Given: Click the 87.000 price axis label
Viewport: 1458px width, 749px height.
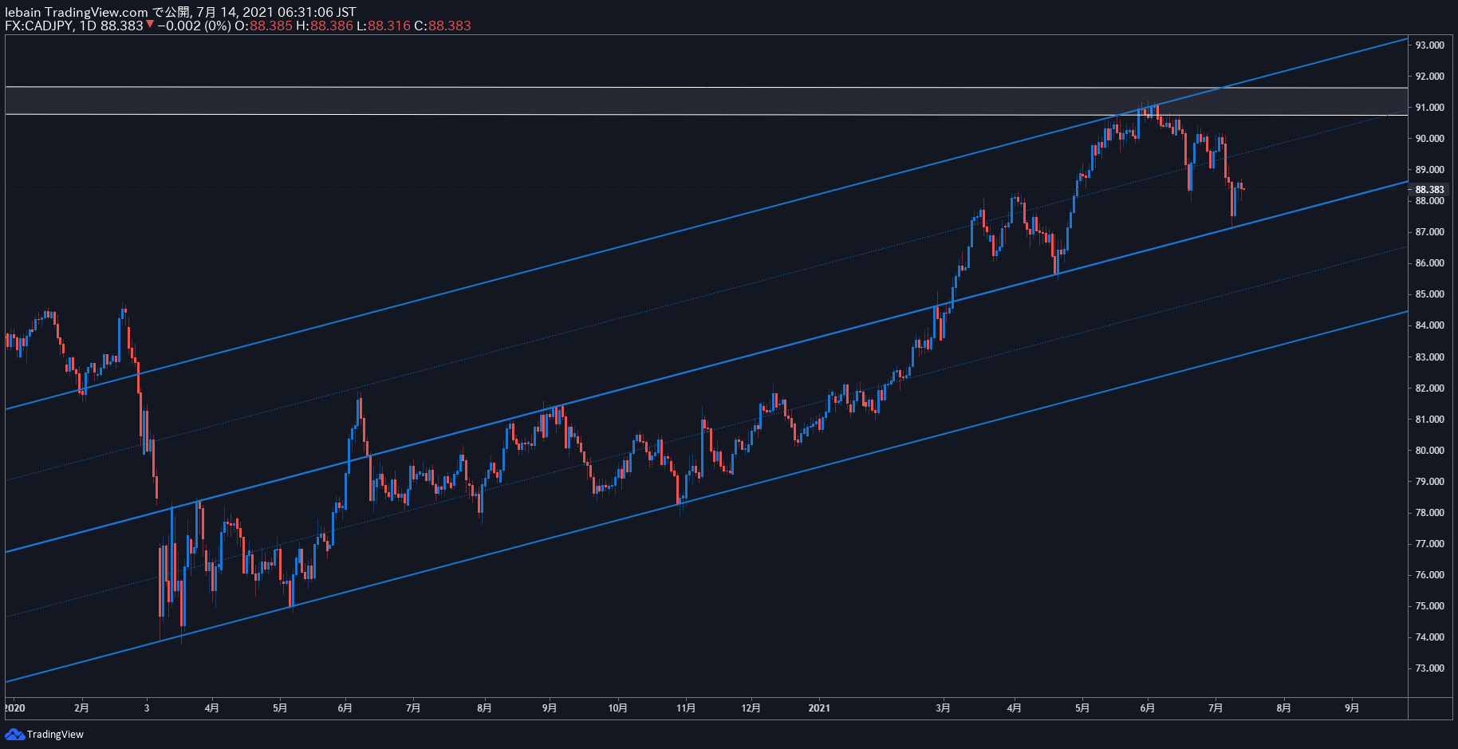Looking at the screenshot, I should (x=1429, y=232).
